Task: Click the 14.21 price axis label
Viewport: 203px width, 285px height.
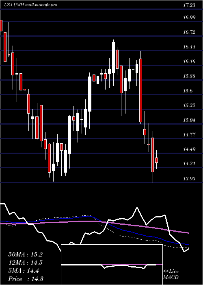Action: pos(189,164)
